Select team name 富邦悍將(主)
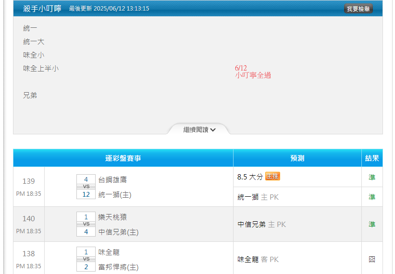The width and height of the screenshot is (395, 274). tap(118, 267)
